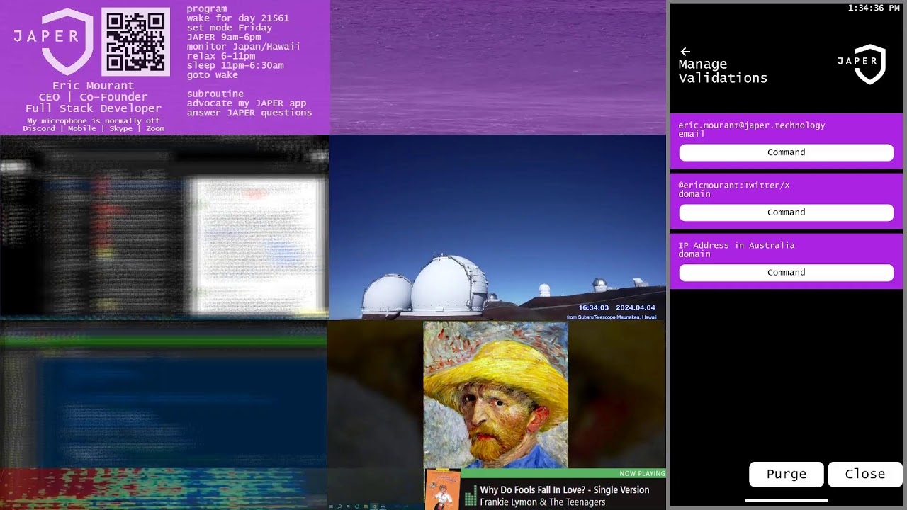Viewport: 907px width, 510px height.
Task: Click the NOW PLAYING label
Action: tap(642, 473)
